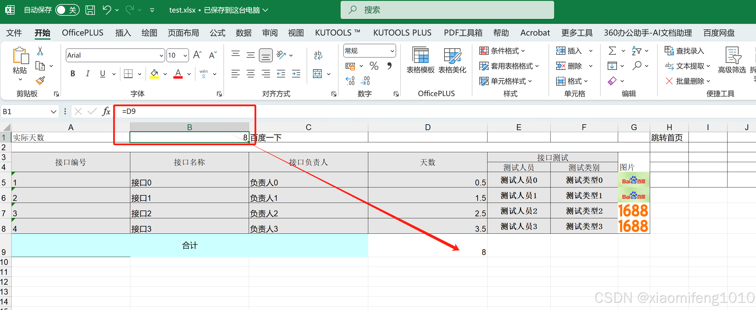Open the 文件 menu tab
The width and height of the screenshot is (756, 310).
[14, 33]
